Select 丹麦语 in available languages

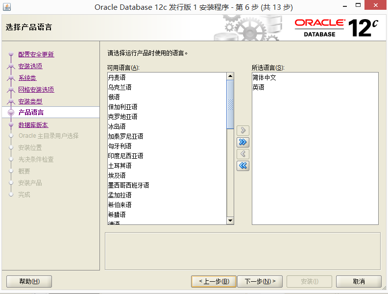point(167,77)
